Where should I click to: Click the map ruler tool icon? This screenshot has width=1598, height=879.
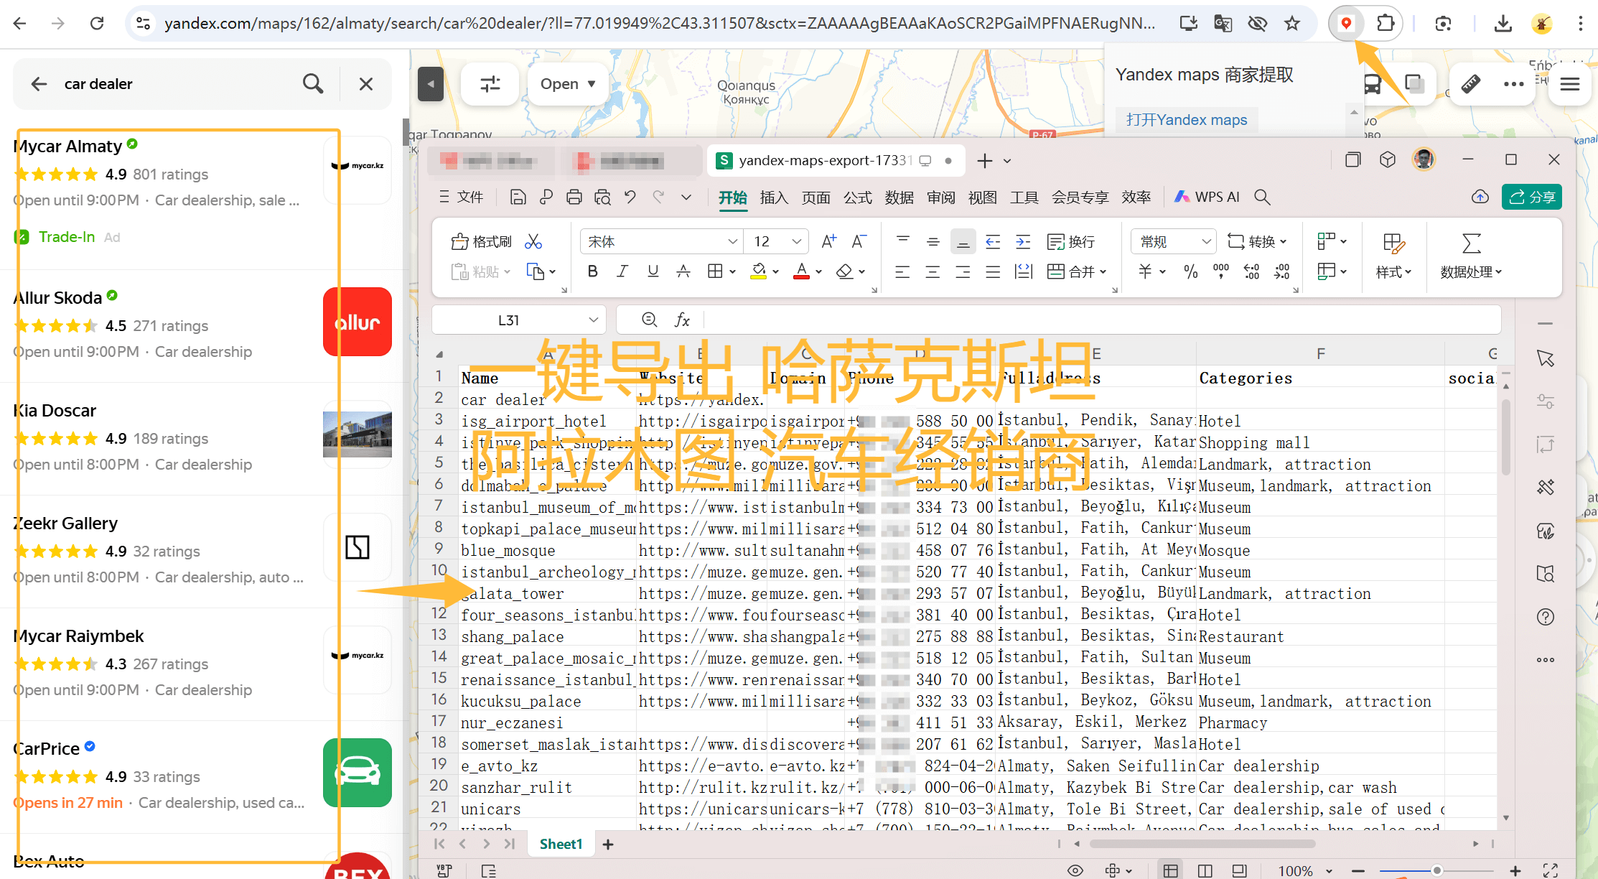pos(1470,84)
